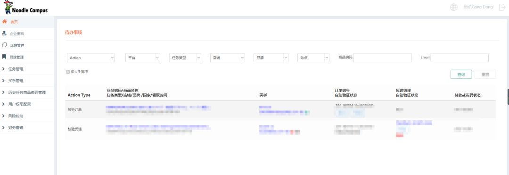Open the product link in the 校验反馈 row
This screenshot has width=509, height=175.
click(x=158, y=126)
